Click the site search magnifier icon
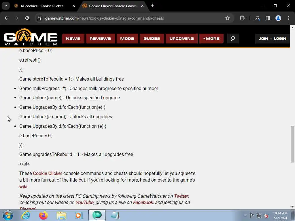The image size is (295, 221). (233, 39)
